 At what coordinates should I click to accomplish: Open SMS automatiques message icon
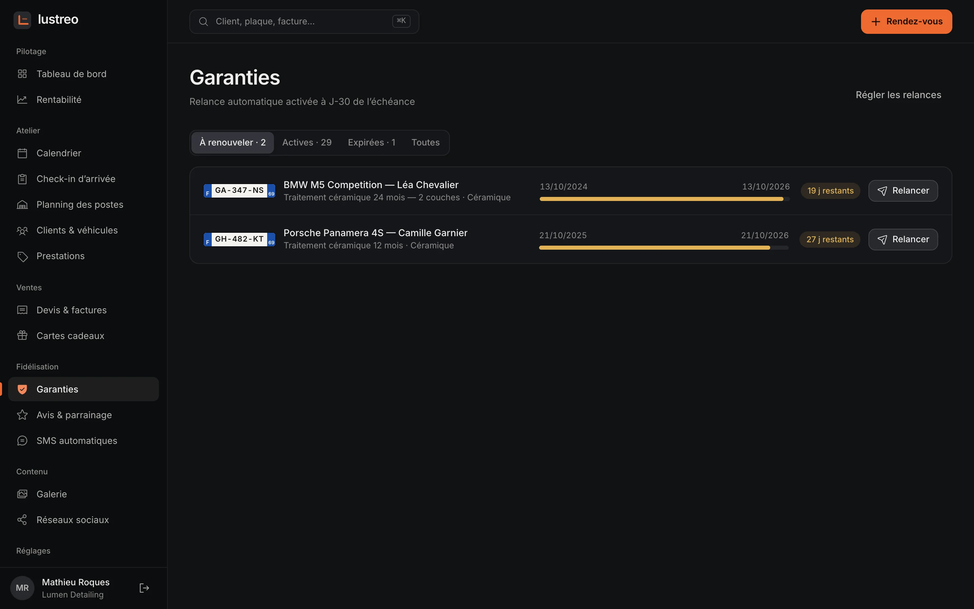pyautogui.click(x=22, y=441)
